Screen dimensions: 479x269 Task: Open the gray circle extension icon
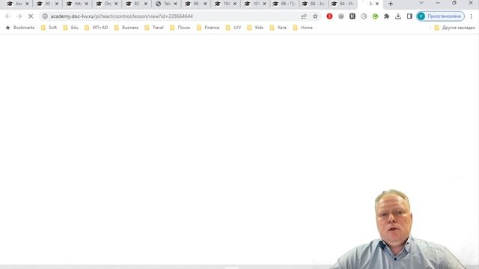click(x=341, y=16)
